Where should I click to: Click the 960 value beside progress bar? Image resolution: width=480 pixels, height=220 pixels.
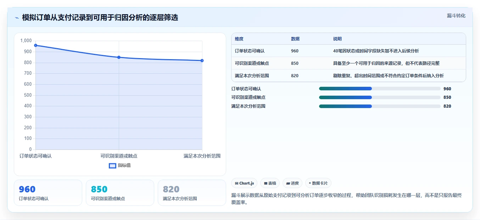pos(447,89)
